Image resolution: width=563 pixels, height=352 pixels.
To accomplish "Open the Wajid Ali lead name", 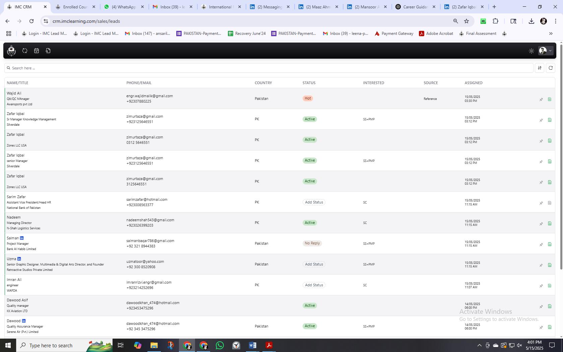I will coord(14,93).
